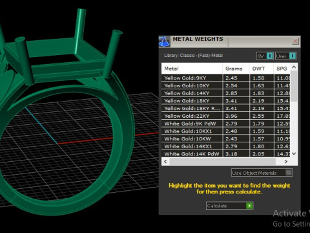Viewport: 310px width, 233px height.
Task: Click the Library: Classic - (Fast)-Metal label
Action: click(193, 56)
